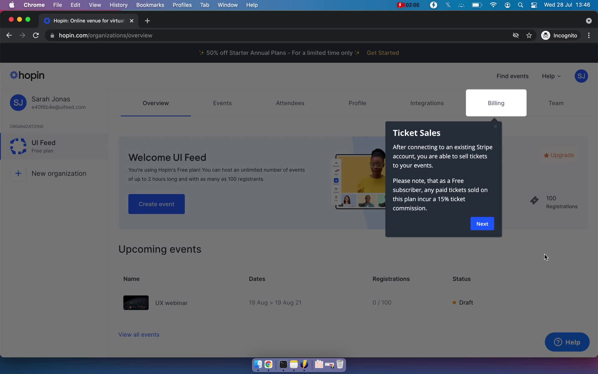The image size is (598, 374).
Task: Click the plus icon for New organization
Action: [x=18, y=173]
